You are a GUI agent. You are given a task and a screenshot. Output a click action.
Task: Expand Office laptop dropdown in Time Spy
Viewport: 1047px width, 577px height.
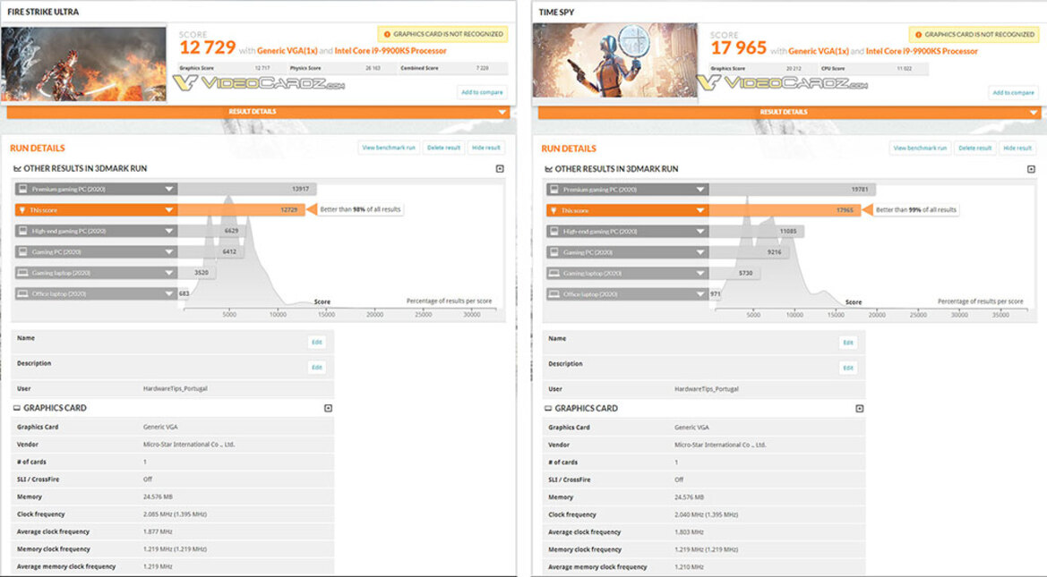(x=700, y=294)
